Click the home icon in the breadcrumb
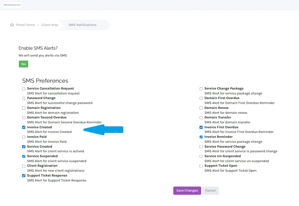This screenshot has width=299, height=206. [x=12, y=25]
